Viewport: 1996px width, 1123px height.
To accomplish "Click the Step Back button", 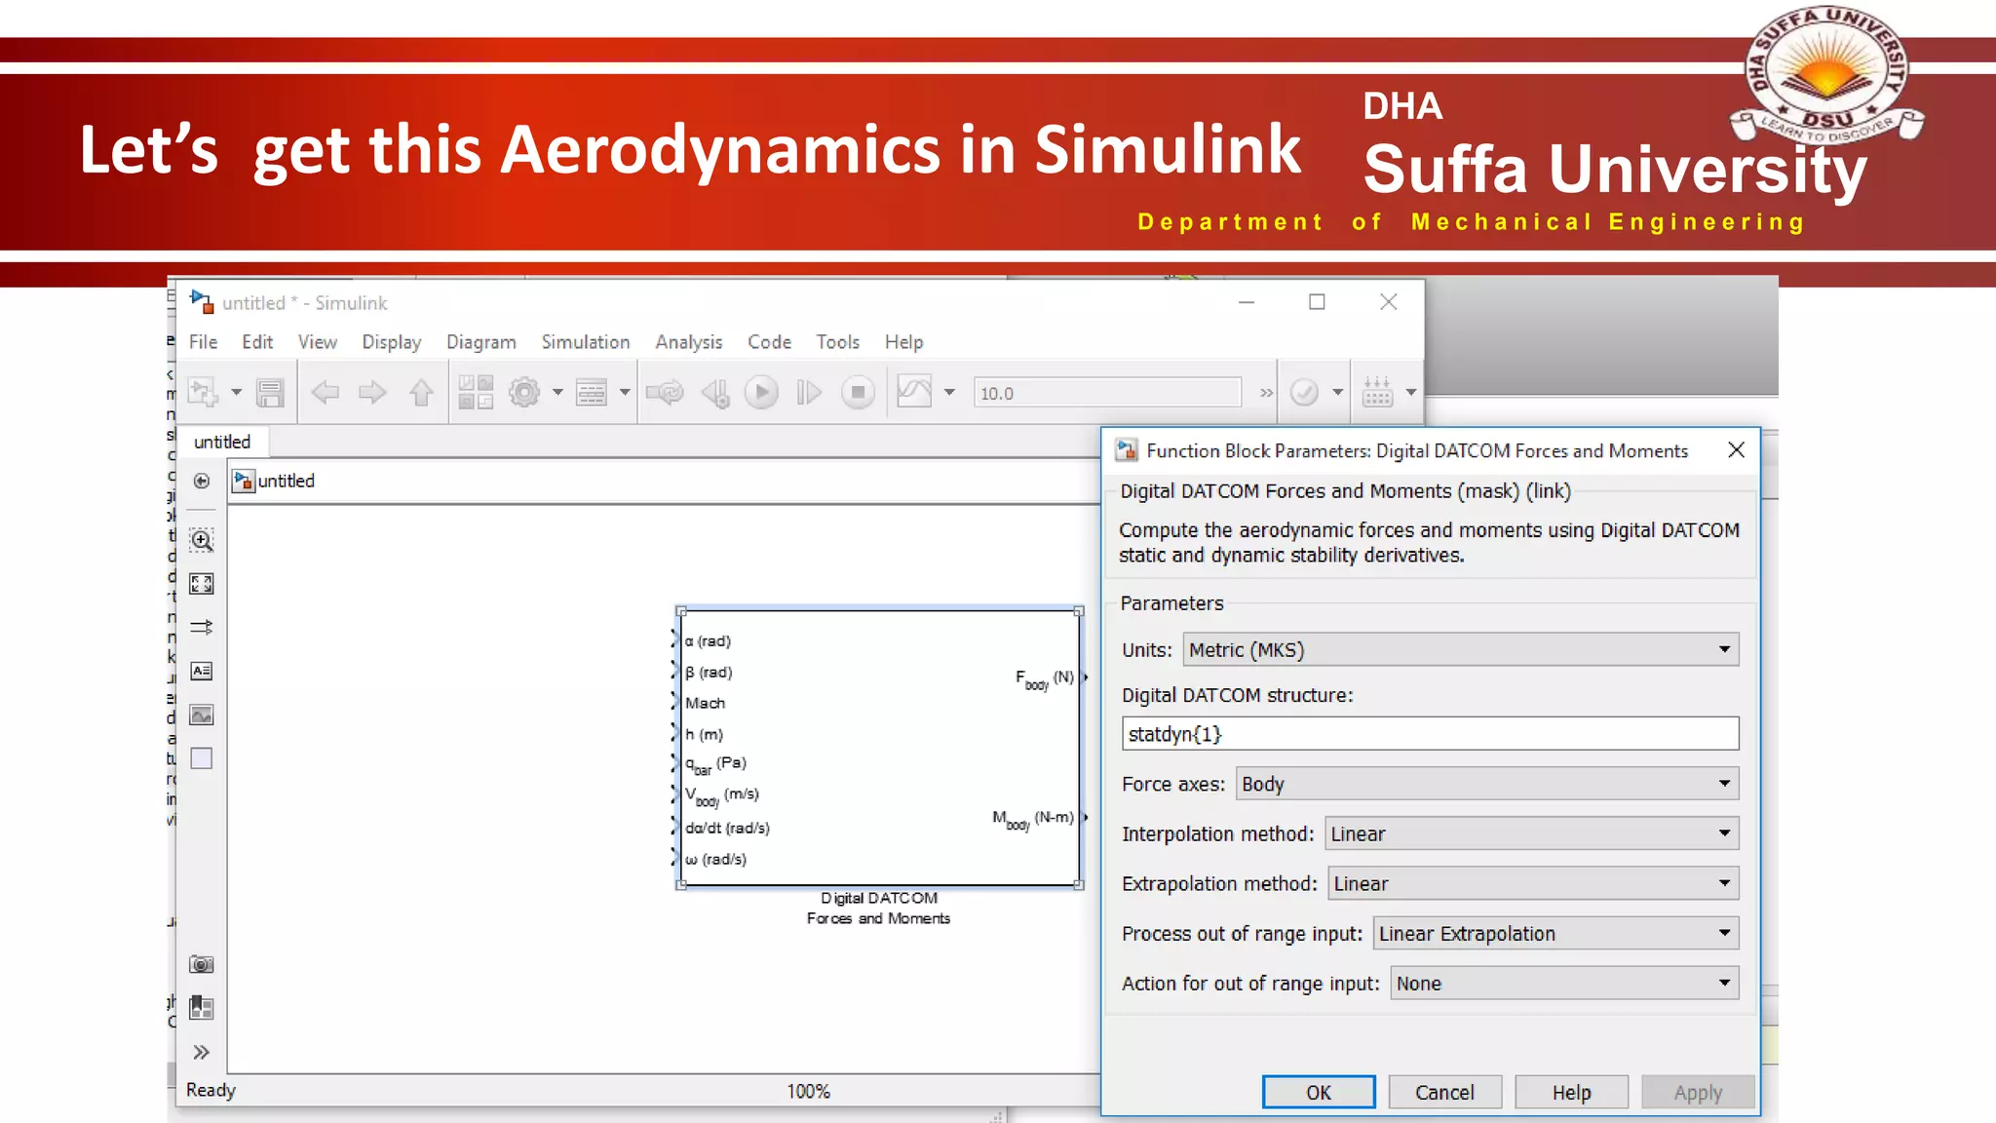I will 715,392.
